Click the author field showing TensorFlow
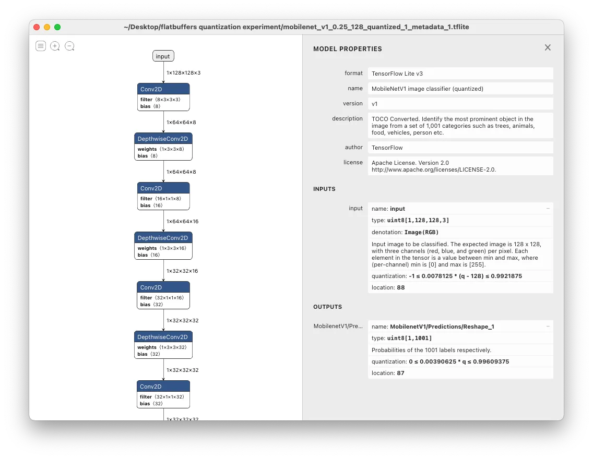The image size is (593, 459). (x=461, y=147)
